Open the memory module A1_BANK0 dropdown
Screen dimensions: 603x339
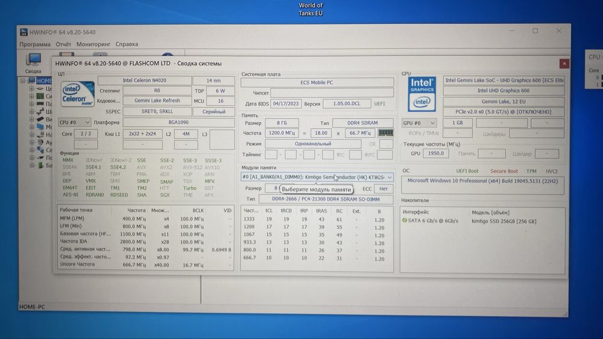[x=317, y=178]
